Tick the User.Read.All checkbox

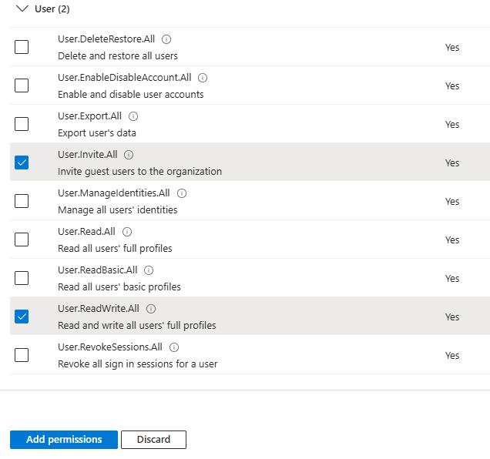tap(22, 240)
